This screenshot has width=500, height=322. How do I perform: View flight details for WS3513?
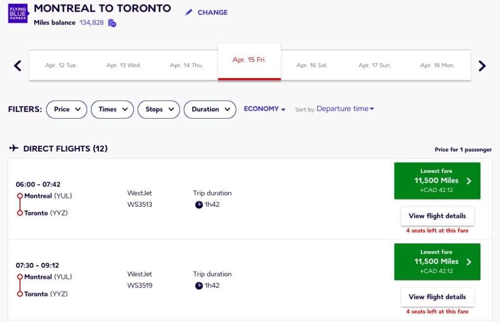(437, 216)
